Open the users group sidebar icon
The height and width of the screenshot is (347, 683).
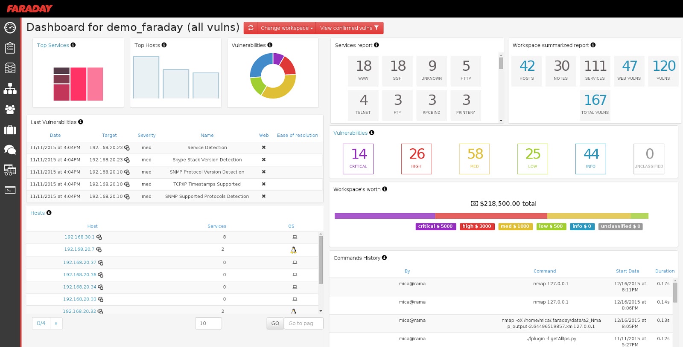tap(10, 109)
